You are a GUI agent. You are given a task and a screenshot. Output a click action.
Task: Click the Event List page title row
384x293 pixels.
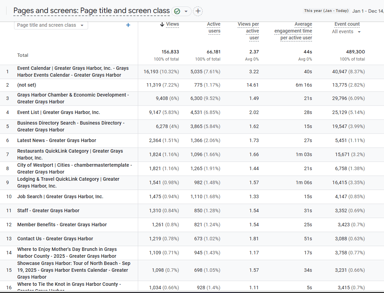pyautogui.click(x=59, y=112)
